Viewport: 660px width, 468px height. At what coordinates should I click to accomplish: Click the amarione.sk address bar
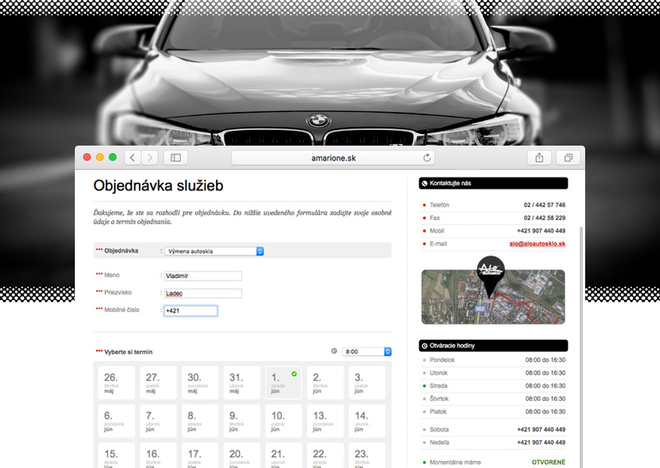point(334,158)
